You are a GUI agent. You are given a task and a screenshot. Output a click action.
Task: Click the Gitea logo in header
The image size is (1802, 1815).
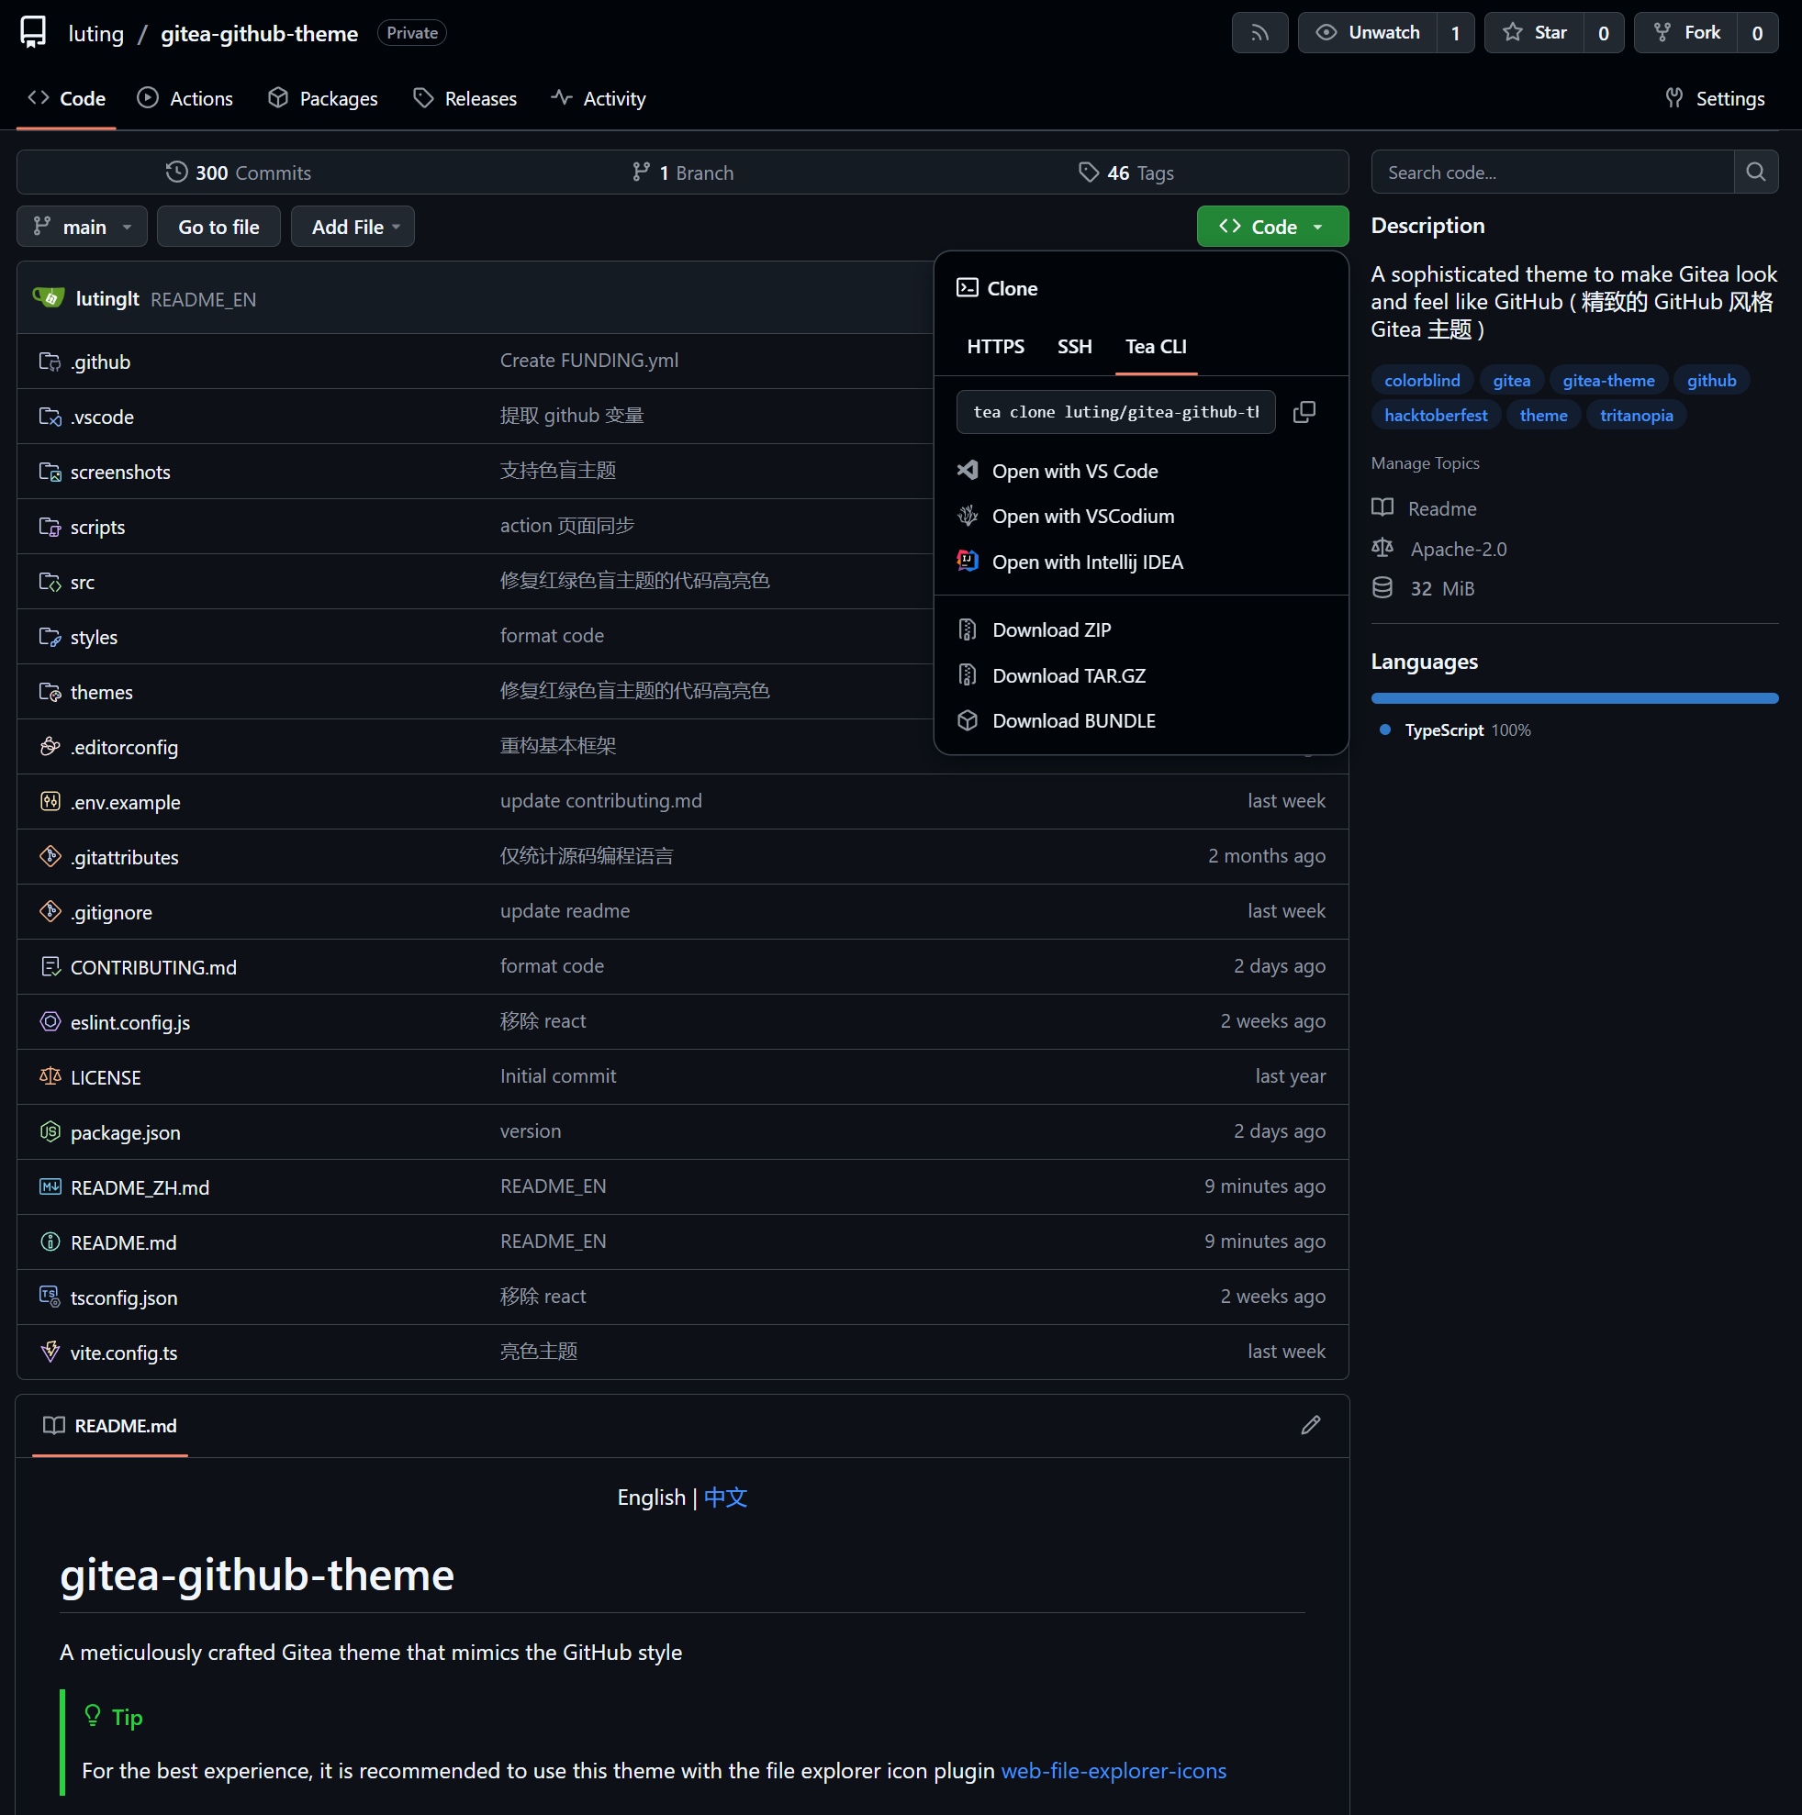tap(33, 33)
